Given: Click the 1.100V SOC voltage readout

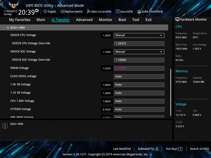Looking at the screenshot, I should click(107, 52).
